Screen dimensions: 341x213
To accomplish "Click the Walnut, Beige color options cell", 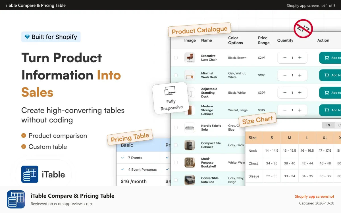I will coord(238,110).
